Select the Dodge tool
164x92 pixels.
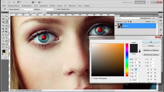7,34
